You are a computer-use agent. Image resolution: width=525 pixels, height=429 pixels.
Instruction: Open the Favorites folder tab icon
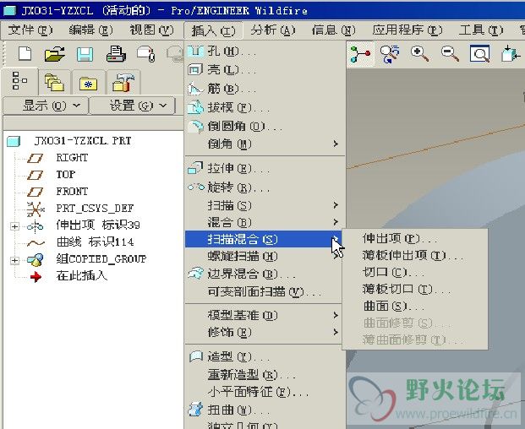click(89, 84)
